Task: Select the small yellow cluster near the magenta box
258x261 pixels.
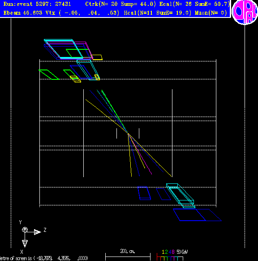Action: click(x=97, y=57)
